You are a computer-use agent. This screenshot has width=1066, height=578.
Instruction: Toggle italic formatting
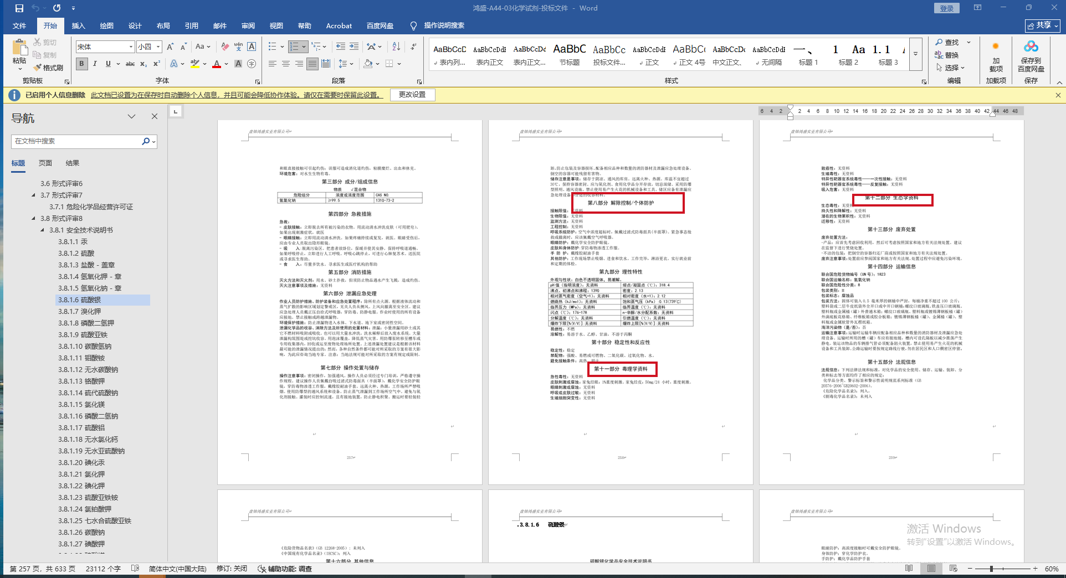95,64
